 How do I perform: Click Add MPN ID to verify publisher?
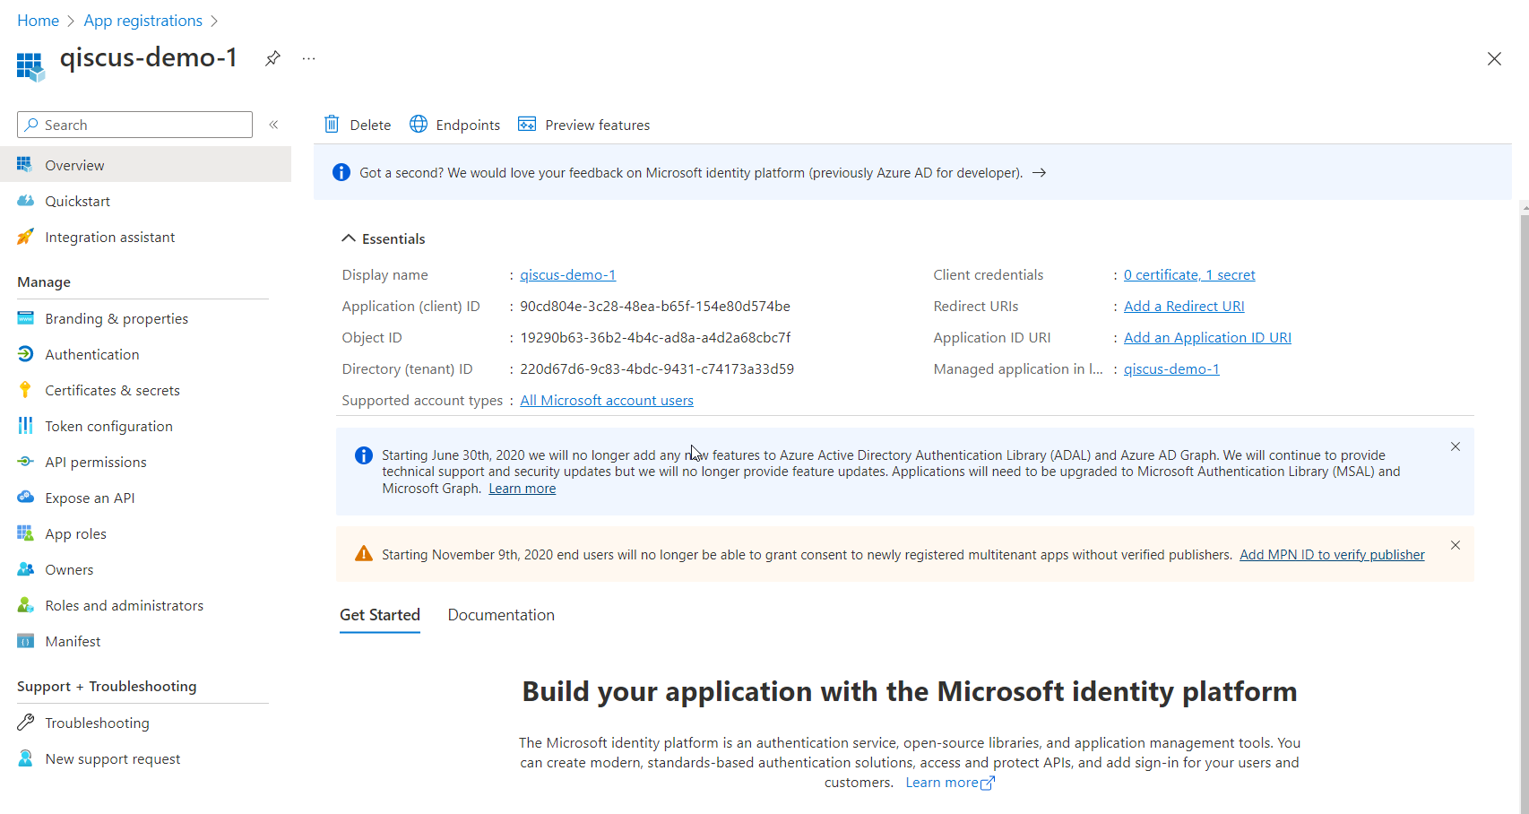pyautogui.click(x=1332, y=555)
